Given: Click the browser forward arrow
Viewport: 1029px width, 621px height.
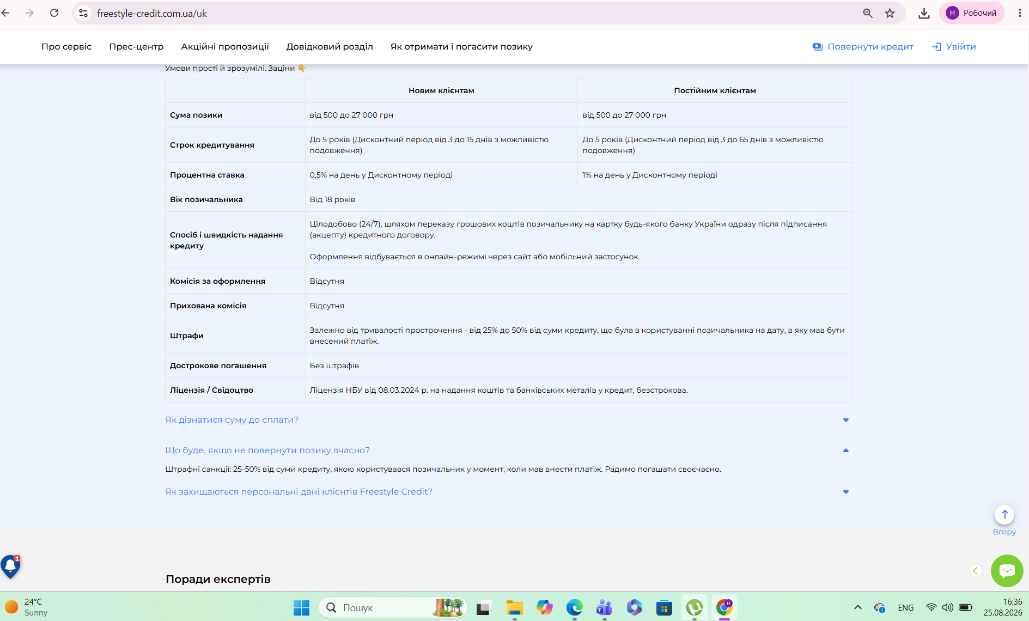Looking at the screenshot, I should tap(29, 13).
